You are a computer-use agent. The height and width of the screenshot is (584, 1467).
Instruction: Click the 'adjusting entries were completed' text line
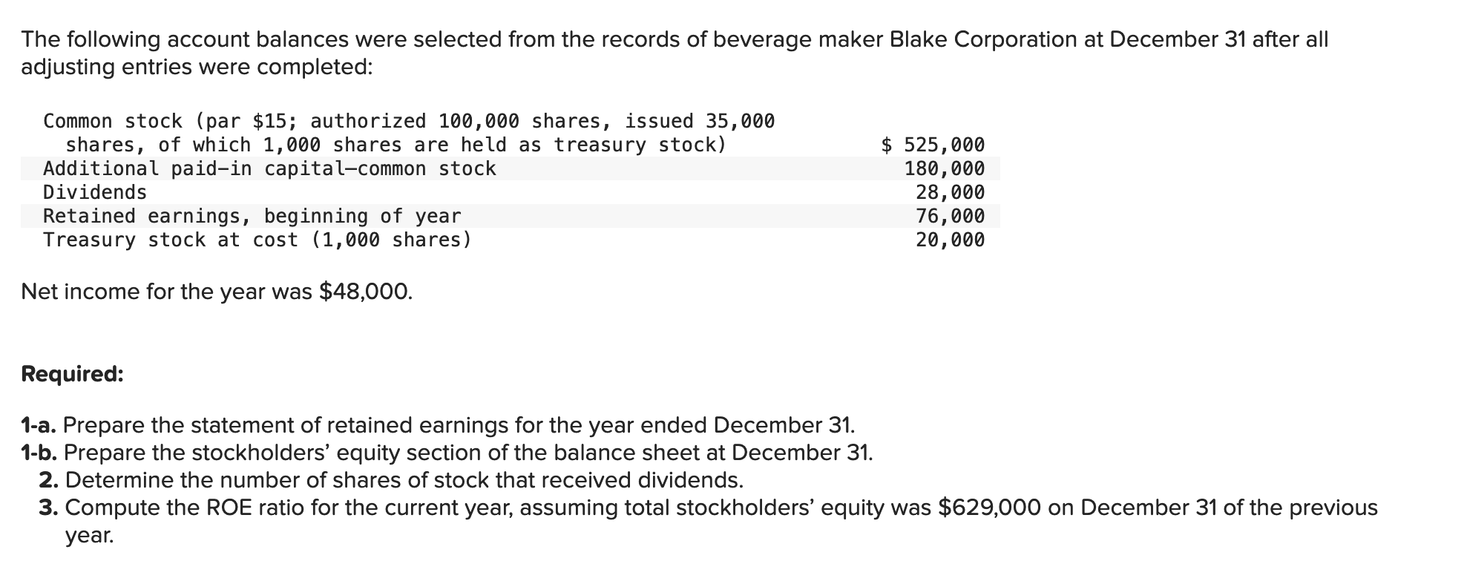click(197, 67)
